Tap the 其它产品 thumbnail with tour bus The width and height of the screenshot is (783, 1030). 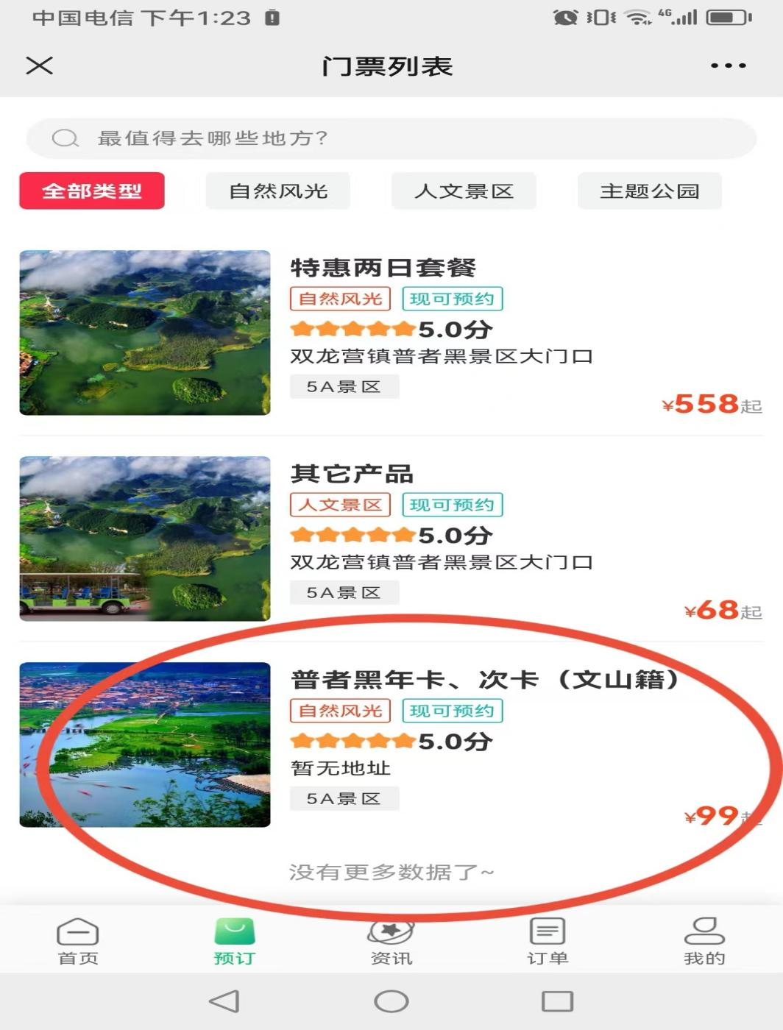[x=145, y=539]
